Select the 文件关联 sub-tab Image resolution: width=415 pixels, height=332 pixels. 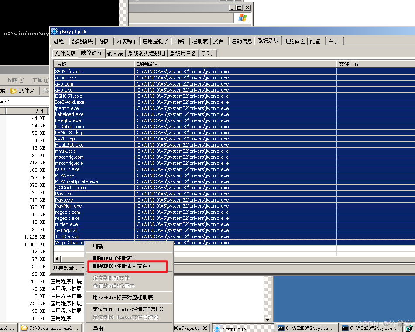pyautogui.click(x=65, y=53)
